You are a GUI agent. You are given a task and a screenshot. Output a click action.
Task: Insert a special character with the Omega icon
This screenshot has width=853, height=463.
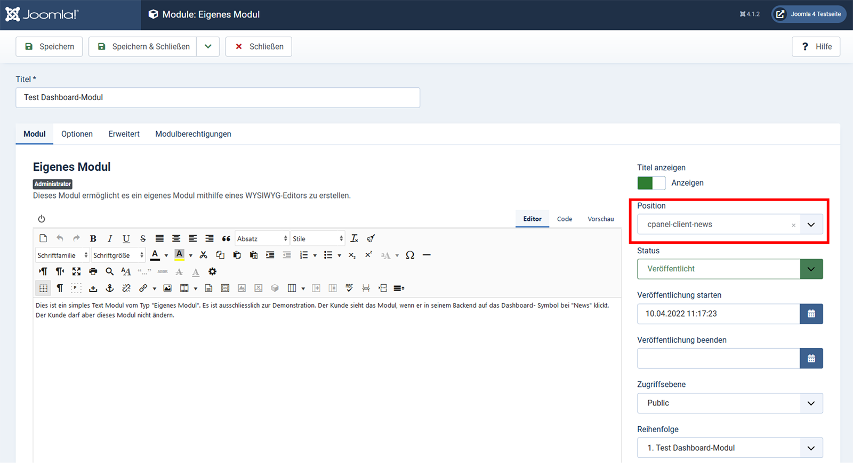click(409, 255)
